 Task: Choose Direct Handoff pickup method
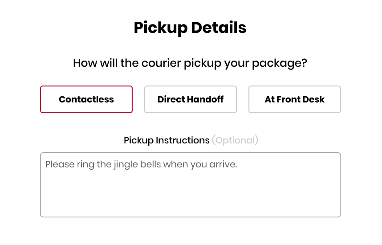(x=191, y=99)
